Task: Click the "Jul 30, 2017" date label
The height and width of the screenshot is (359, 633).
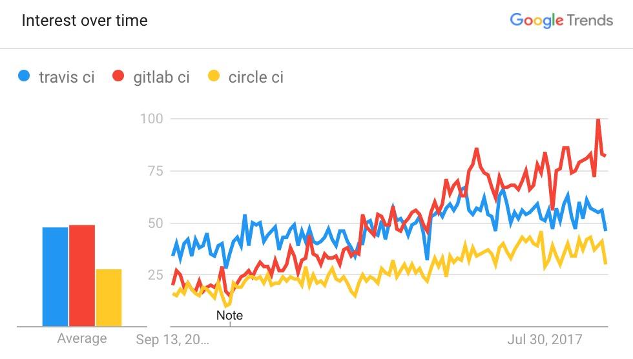Action: tap(545, 339)
